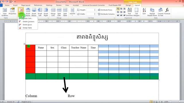The image size is (184, 103).
Task: Insert a row above
Action: point(28,12)
